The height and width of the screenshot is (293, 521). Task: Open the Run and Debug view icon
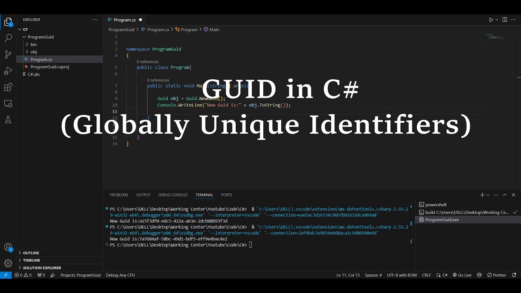point(8,71)
